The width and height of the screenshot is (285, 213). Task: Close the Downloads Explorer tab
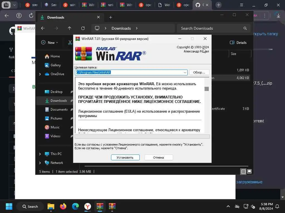[x=98, y=17]
